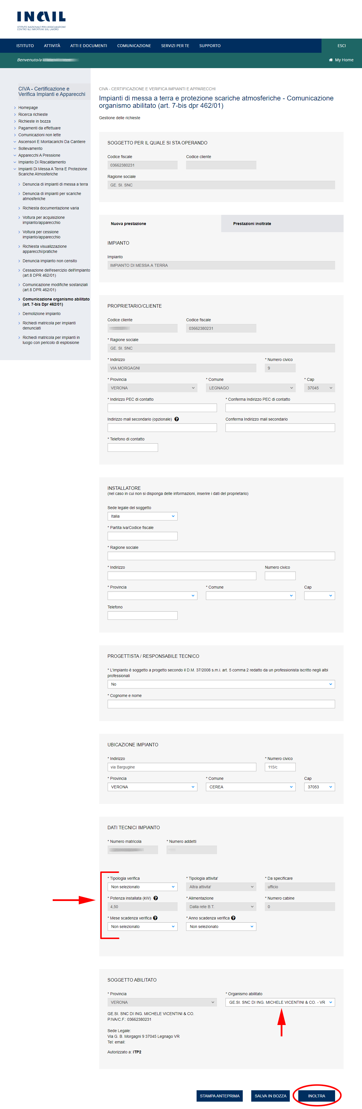Click help icon next to Potenza installata
This screenshot has height=1109, width=362.
pos(156,898)
